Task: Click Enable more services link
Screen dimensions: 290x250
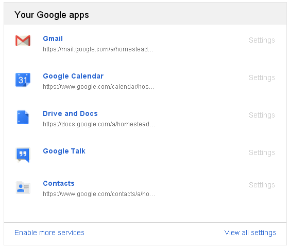Action: pyautogui.click(x=49, y=233)
